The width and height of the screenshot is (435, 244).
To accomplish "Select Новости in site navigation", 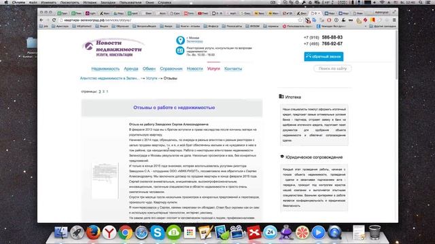I will [195, 68].
